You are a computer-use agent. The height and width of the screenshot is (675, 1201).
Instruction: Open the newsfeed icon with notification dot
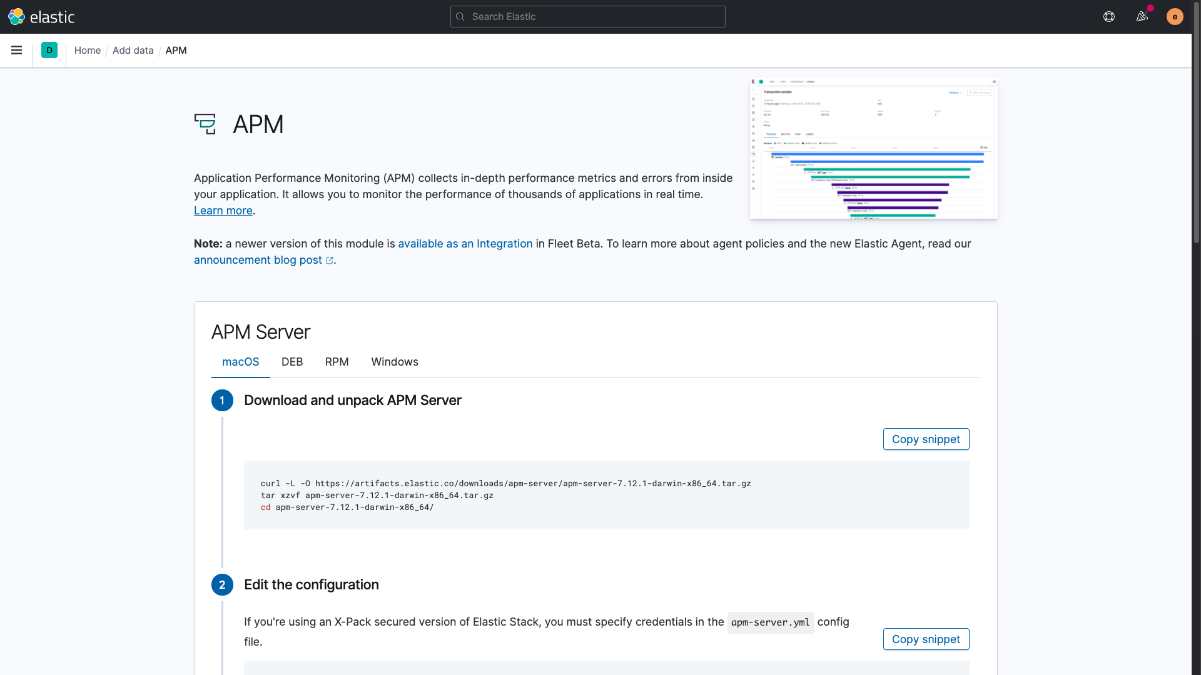(x=1142, y=16)
